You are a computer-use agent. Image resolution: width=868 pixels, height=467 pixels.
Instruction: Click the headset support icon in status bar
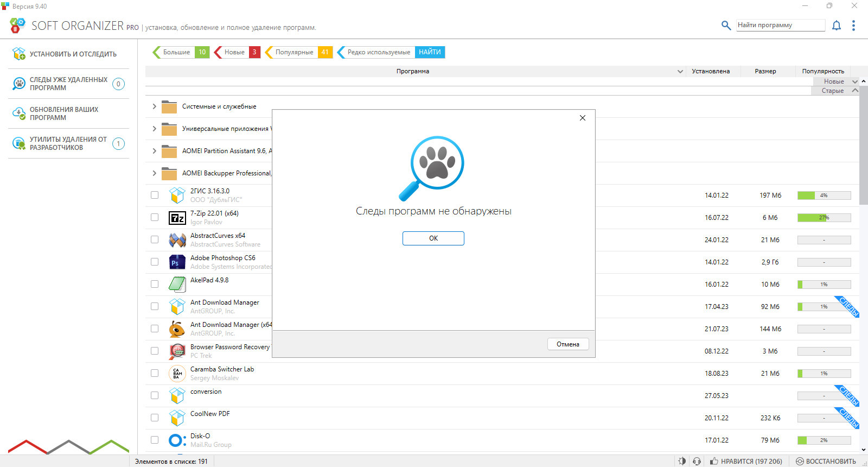[697, 461]
